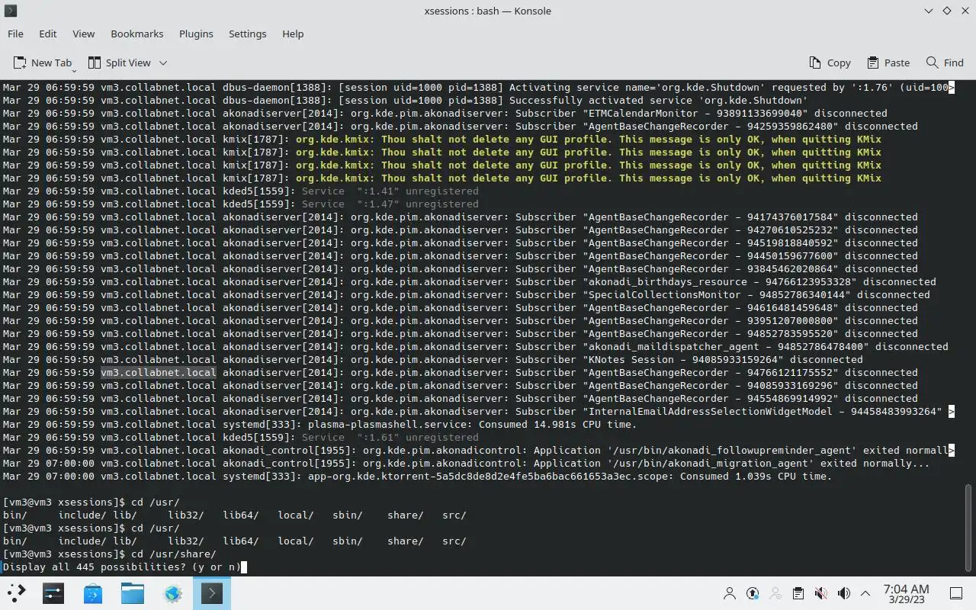The width and height of the screenshot is (976, 610).
Task: Click the clock showing 7:04 AM
Action: click(x=906, y=593)
